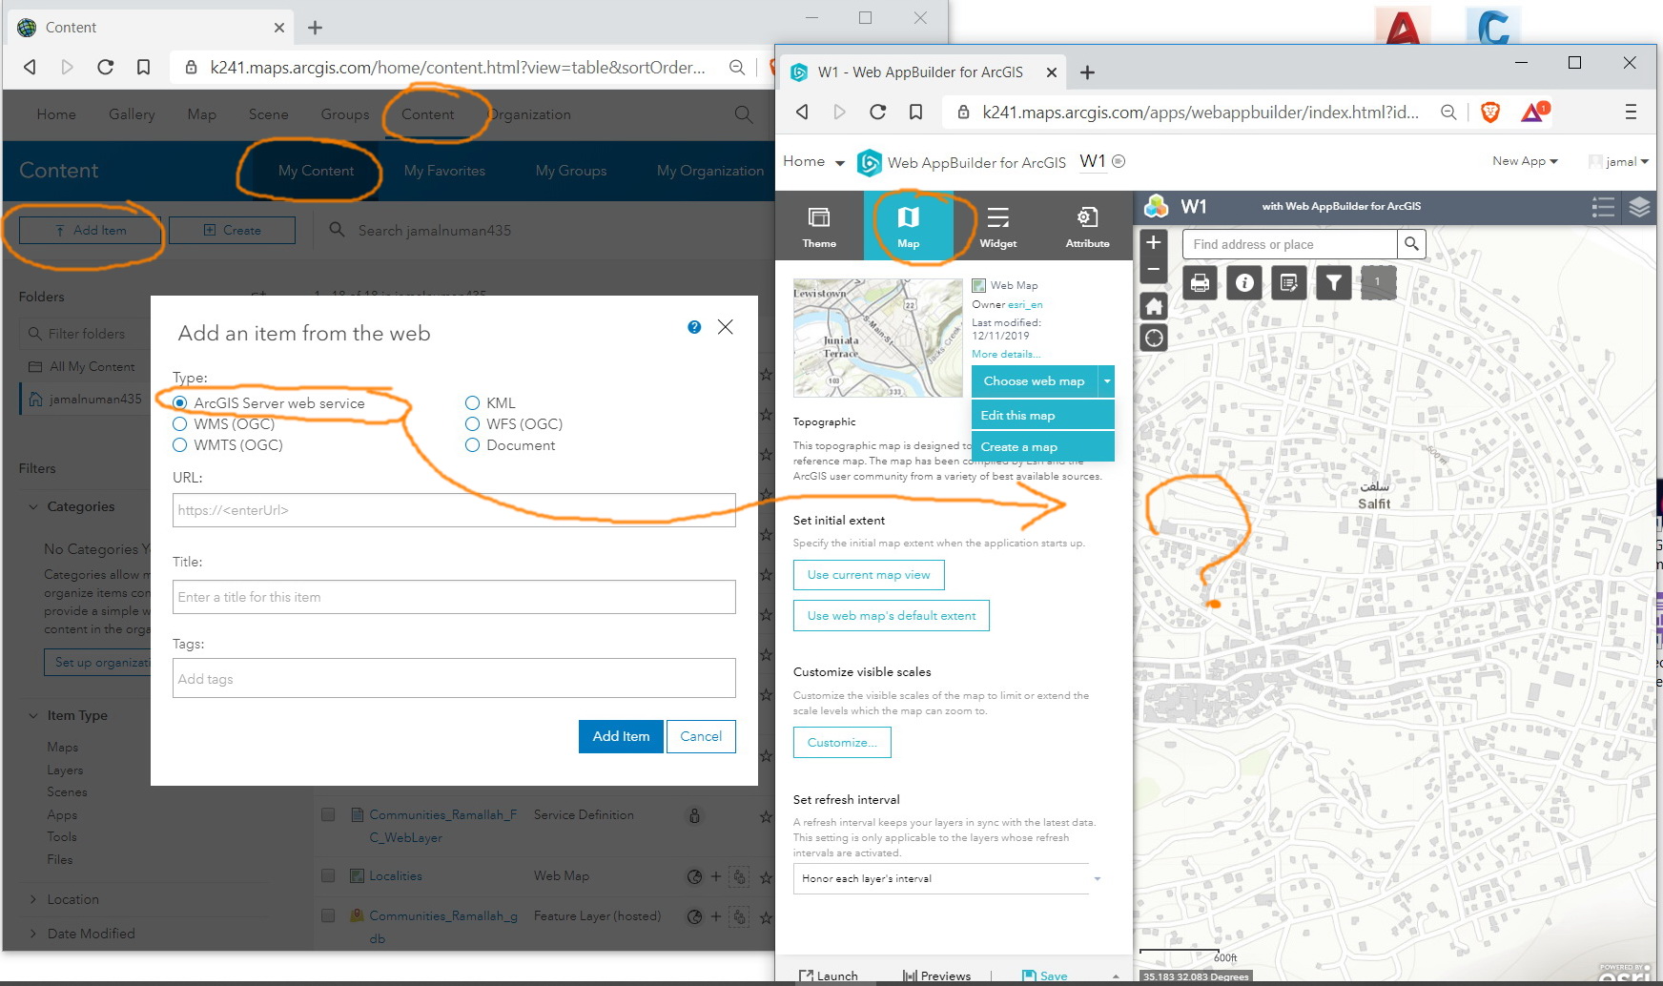This screenshot has height=986, width=1663.
Task: Cancel the Add an item dialog
Action: 701,736
